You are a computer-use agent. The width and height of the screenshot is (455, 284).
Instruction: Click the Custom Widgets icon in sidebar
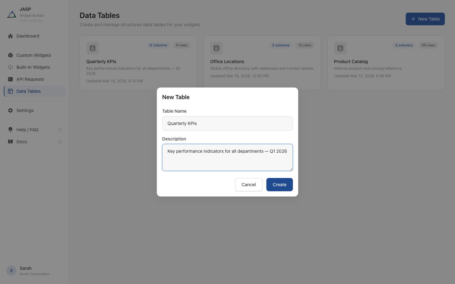[10, 55]
